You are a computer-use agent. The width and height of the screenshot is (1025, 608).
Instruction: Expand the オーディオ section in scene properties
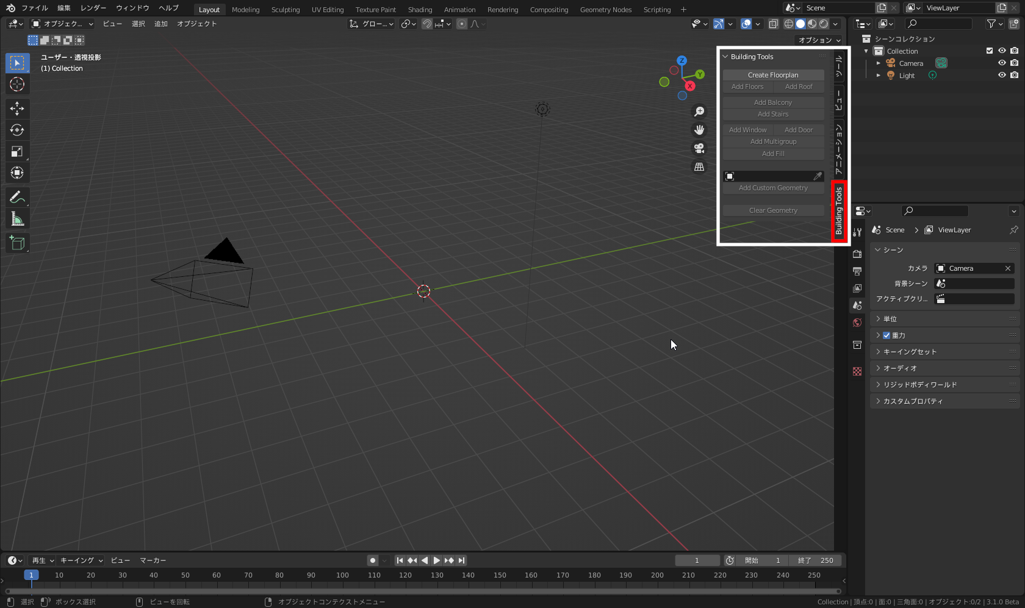(x=899, y=368)
